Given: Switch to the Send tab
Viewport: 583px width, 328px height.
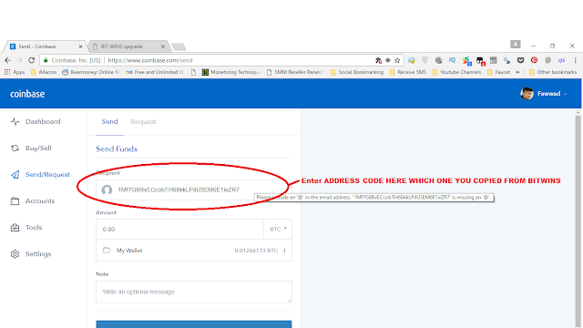Looking at the screenshot, I should (109, 121).
